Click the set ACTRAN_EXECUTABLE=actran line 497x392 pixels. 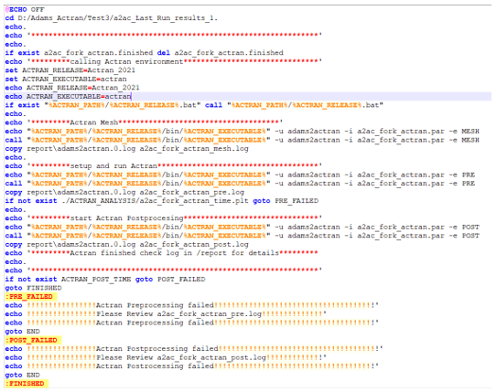[66, 79]
